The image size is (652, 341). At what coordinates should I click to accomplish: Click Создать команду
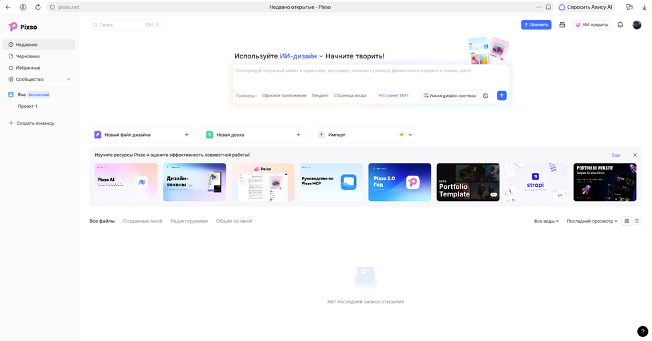(x=31, y=123)
